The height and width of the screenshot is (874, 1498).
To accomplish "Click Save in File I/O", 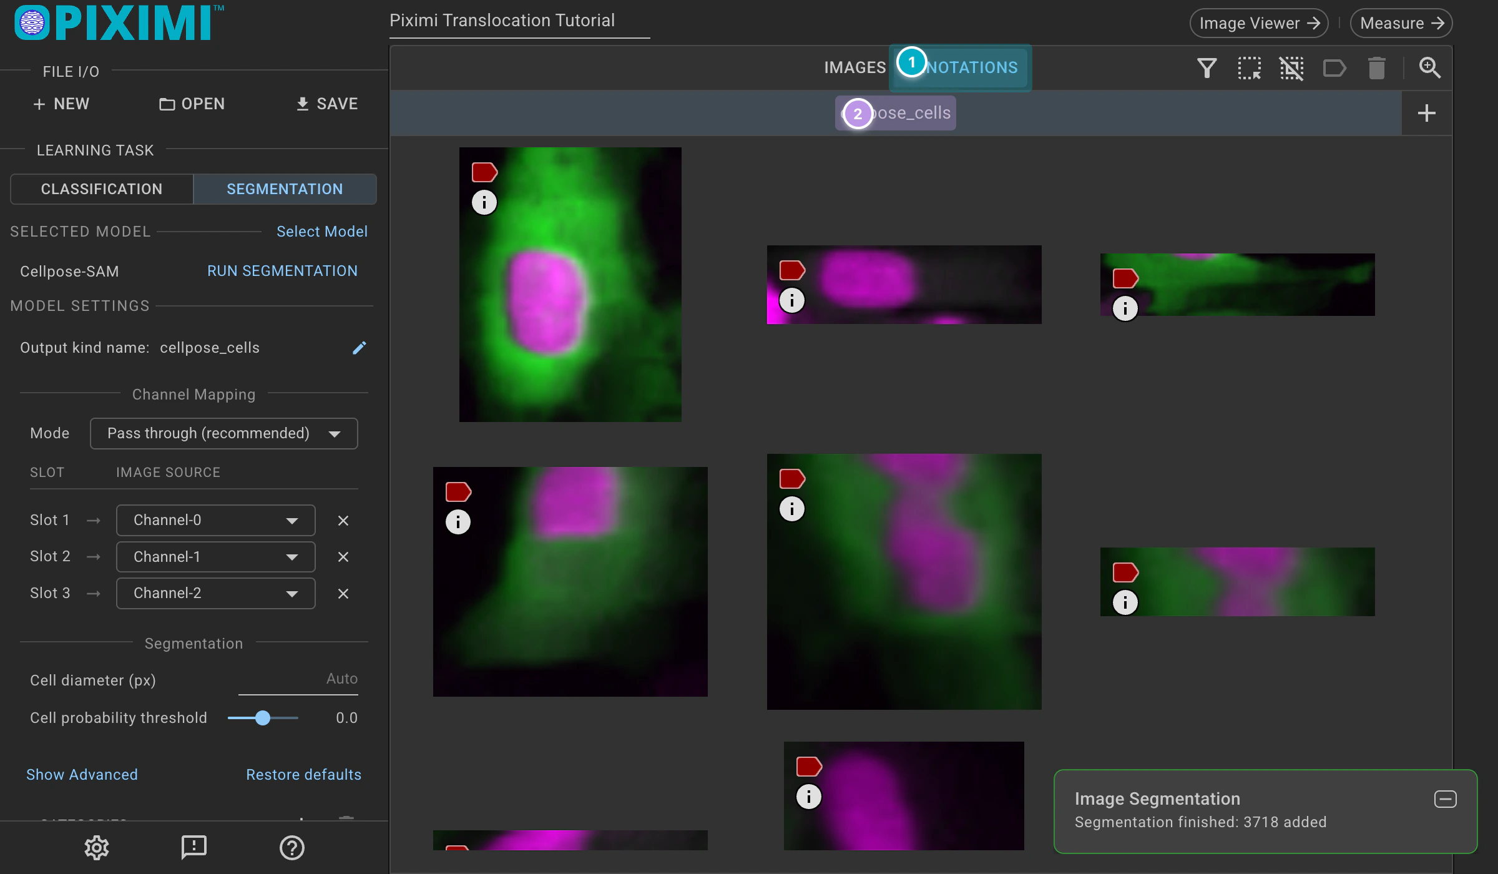I will coord(326,104).
